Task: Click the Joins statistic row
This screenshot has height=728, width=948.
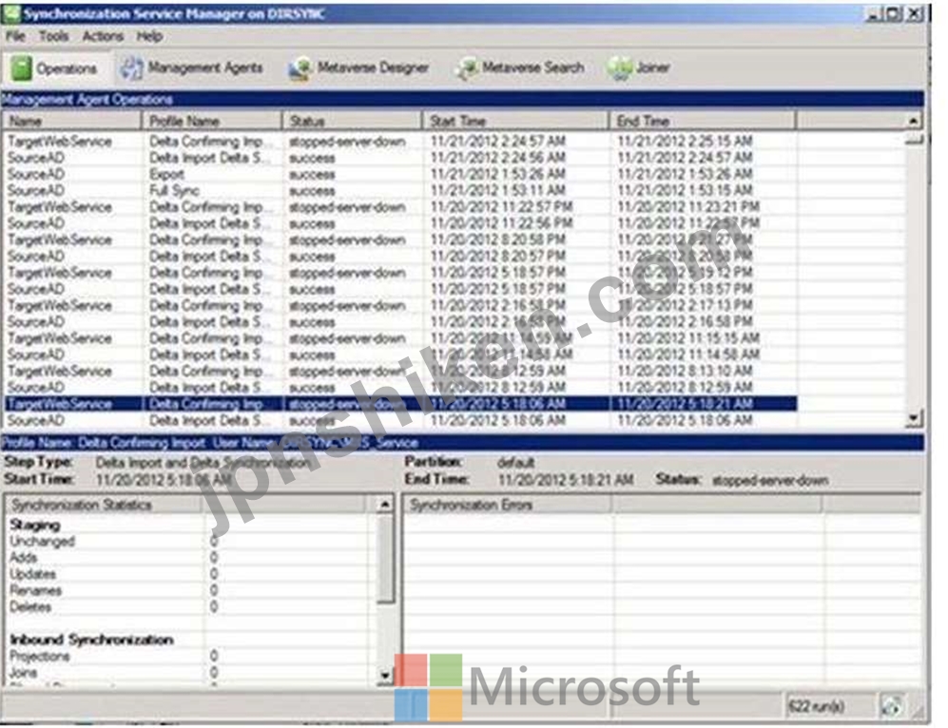Action: click(x=187, y=672)
